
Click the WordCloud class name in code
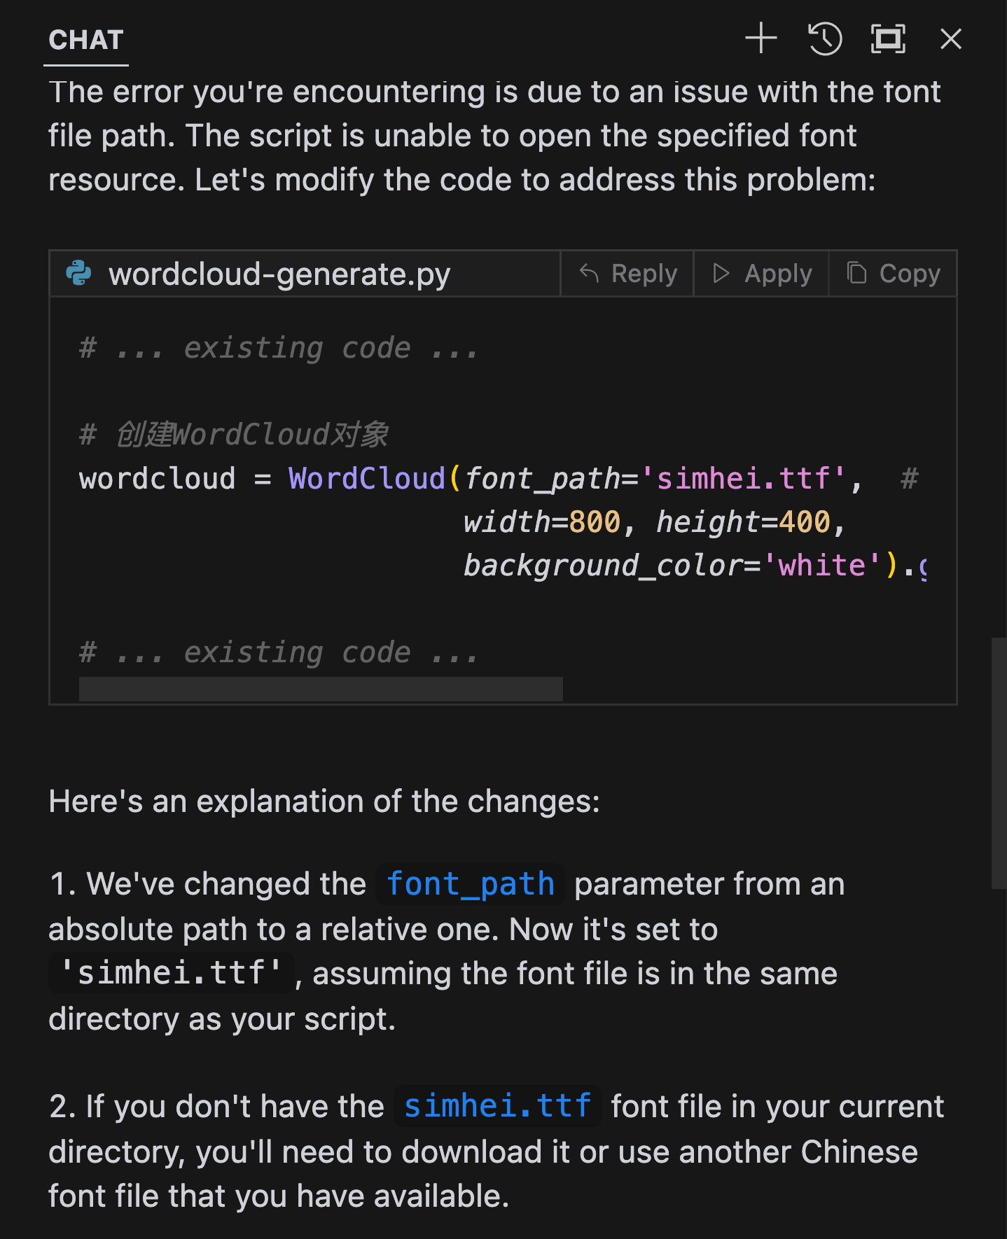click(367, 479)
